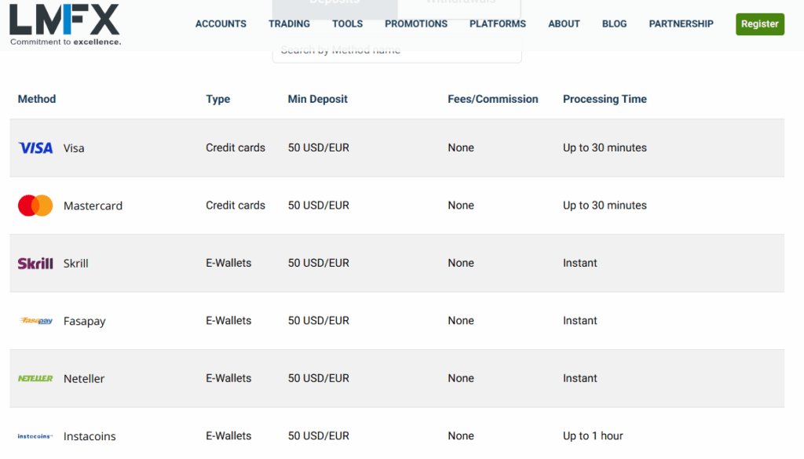Click the Instacoins logo icon

pos(35,436)
